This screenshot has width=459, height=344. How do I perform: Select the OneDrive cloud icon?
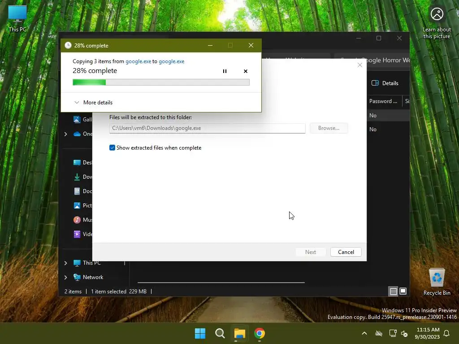tap(77, 134)
